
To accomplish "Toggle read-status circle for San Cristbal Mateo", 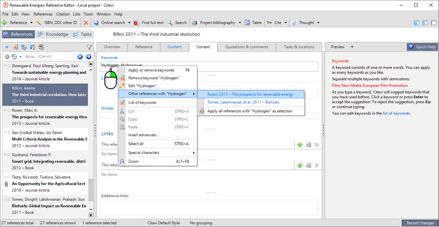I will [x=9, y=133].
